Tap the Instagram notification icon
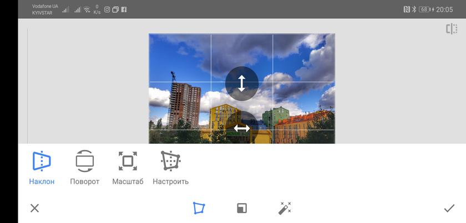This screenshot has height=223, width=466. [107, 9]
